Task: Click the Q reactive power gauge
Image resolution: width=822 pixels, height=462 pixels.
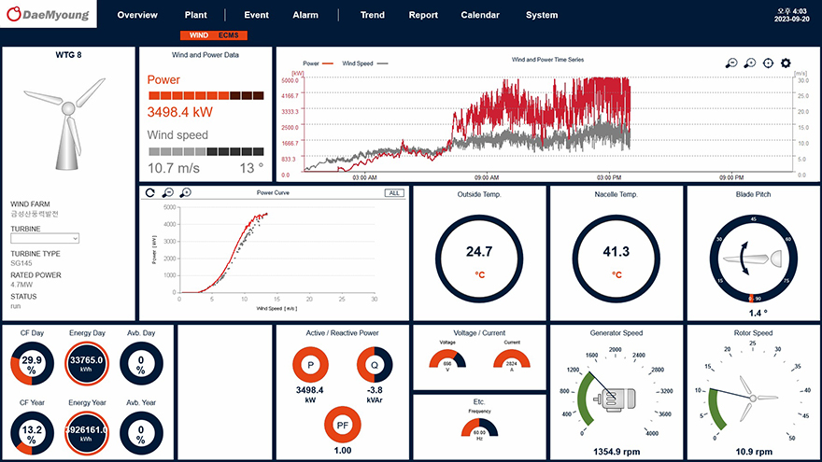Action: pos(375,365)
